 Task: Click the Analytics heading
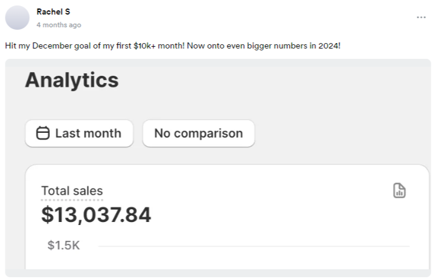[72, 79]
